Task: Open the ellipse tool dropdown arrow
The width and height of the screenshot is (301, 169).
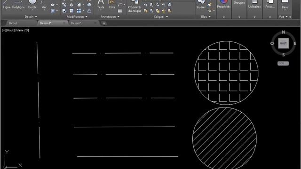Action: tap(57, 5)
